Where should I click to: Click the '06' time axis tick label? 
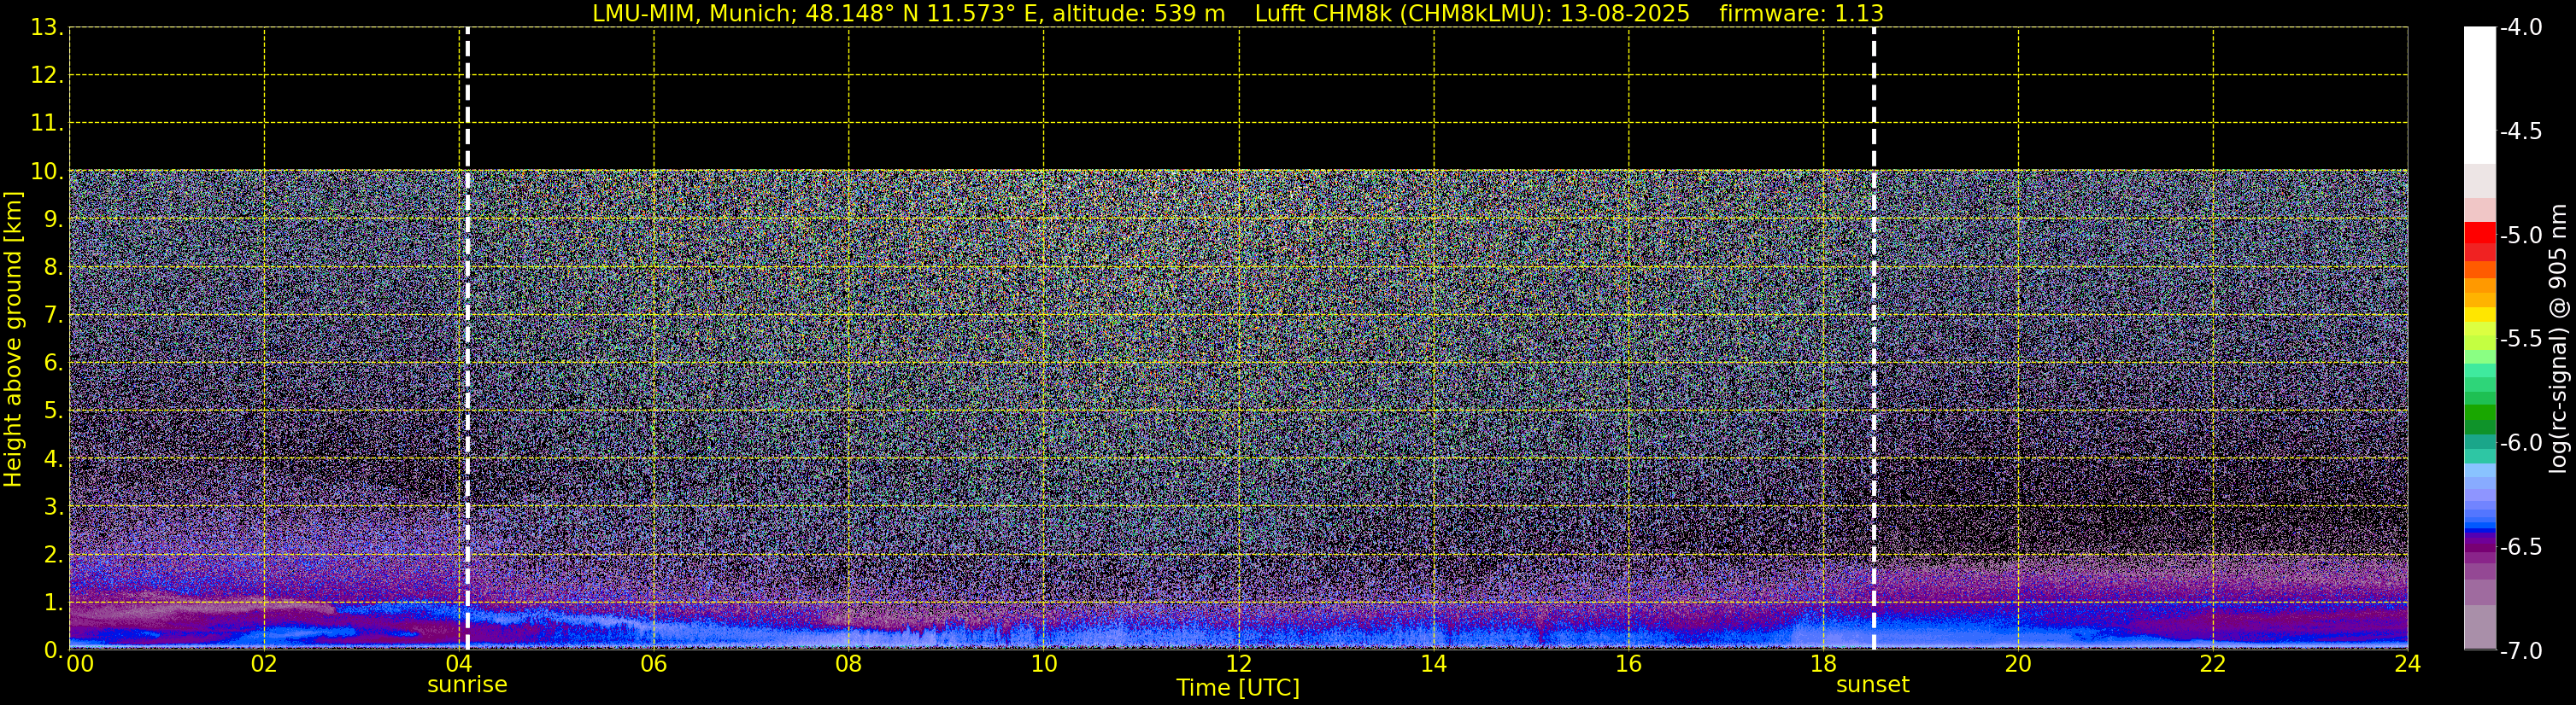pyautogui.click(x=653, y=664)
